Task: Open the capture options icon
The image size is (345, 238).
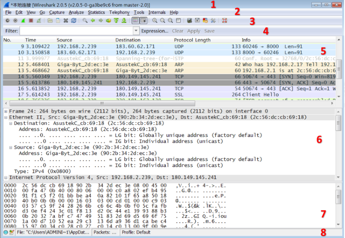Action: pyautogui.click(x=15, y=20)
